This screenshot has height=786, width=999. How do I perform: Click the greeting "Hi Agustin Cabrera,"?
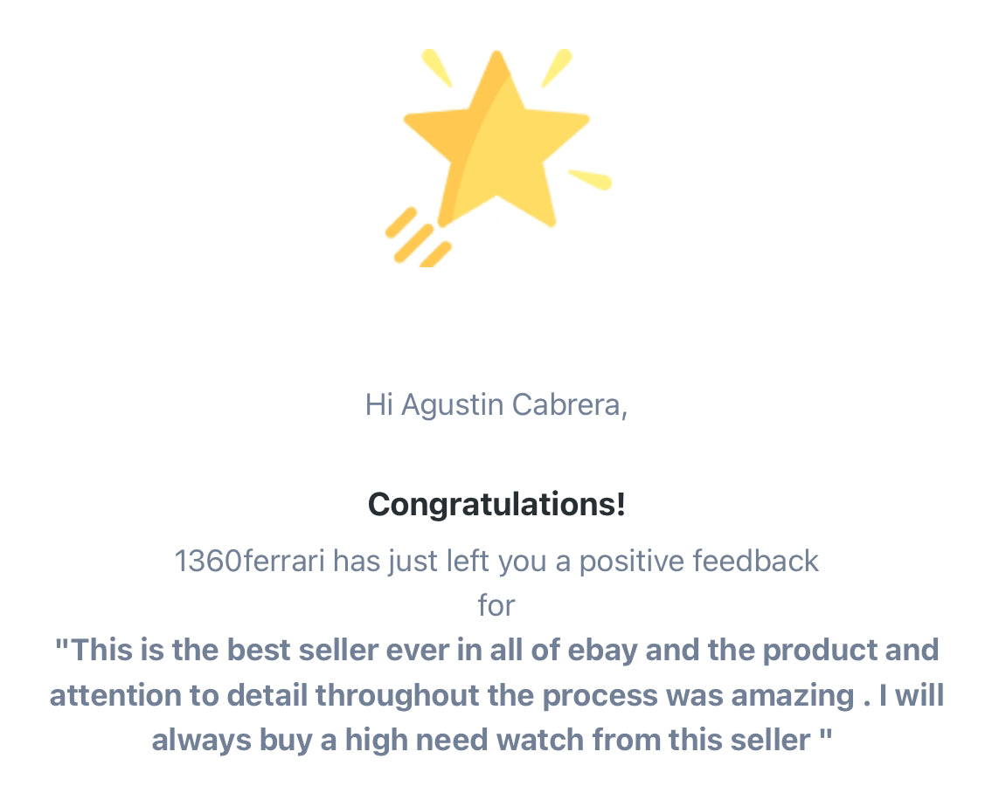point(496,404)
